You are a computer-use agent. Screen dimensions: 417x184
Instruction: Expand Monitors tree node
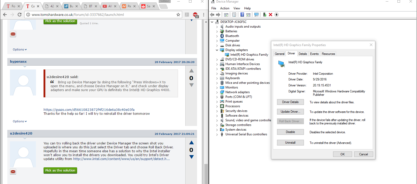[x=217, y=87]
